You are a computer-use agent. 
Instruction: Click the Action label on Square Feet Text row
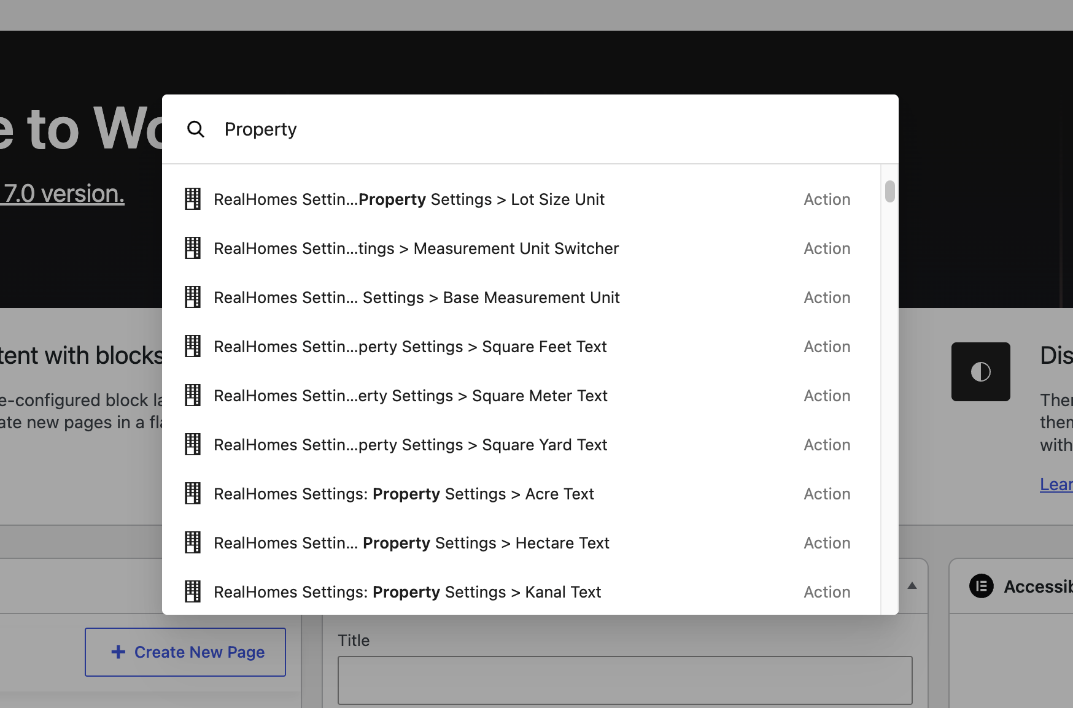point(827,347)
